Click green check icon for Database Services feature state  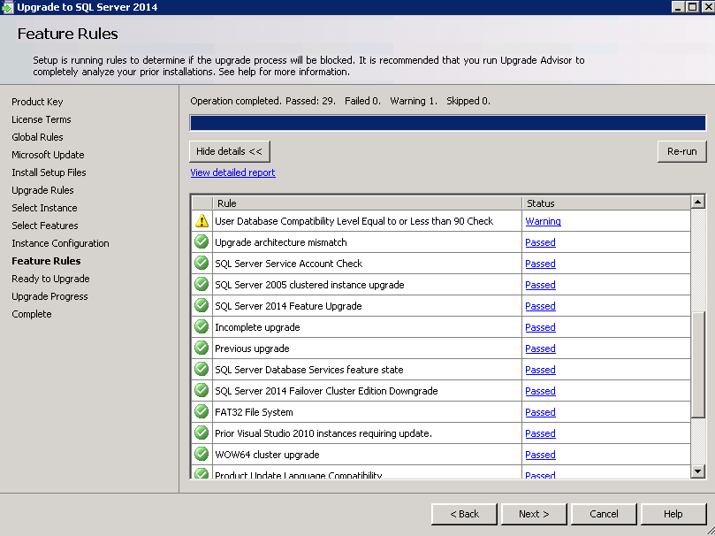click(202, 369)
